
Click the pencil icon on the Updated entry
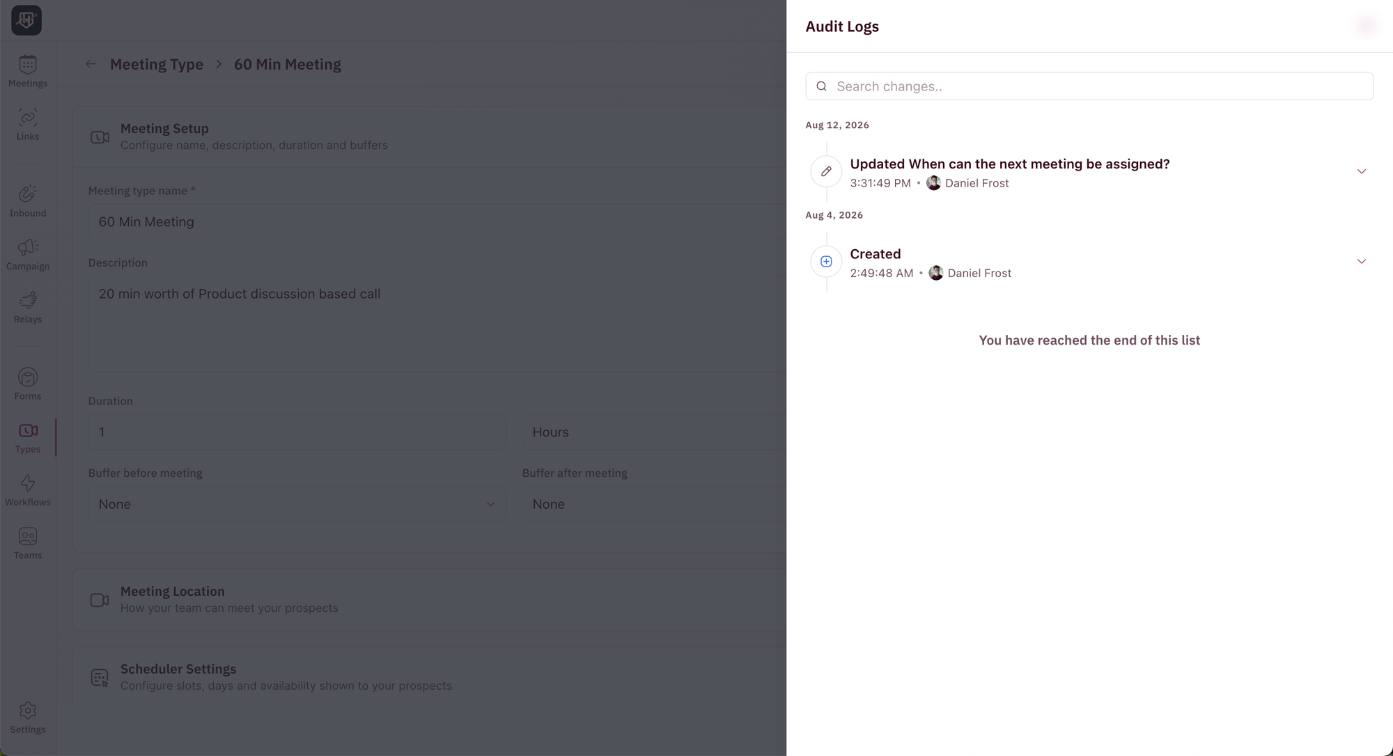point(826,171)
